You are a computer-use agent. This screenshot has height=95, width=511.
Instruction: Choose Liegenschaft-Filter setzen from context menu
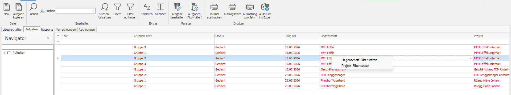click(x=359, y=60)
